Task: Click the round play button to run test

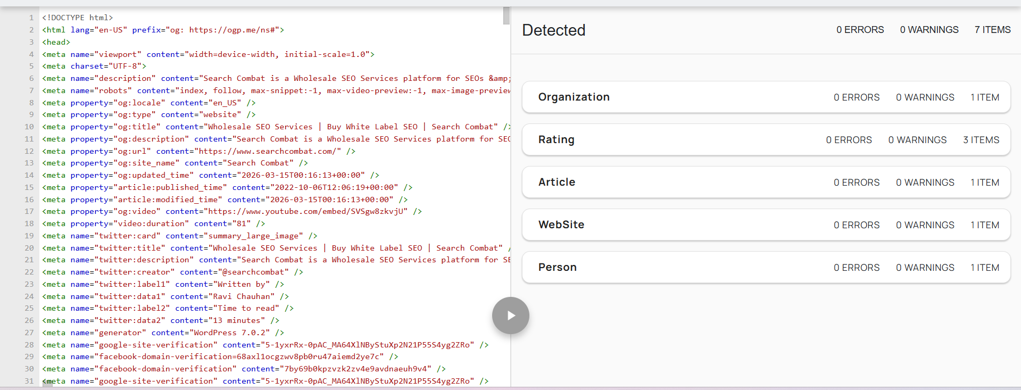Action: (510, 316)
